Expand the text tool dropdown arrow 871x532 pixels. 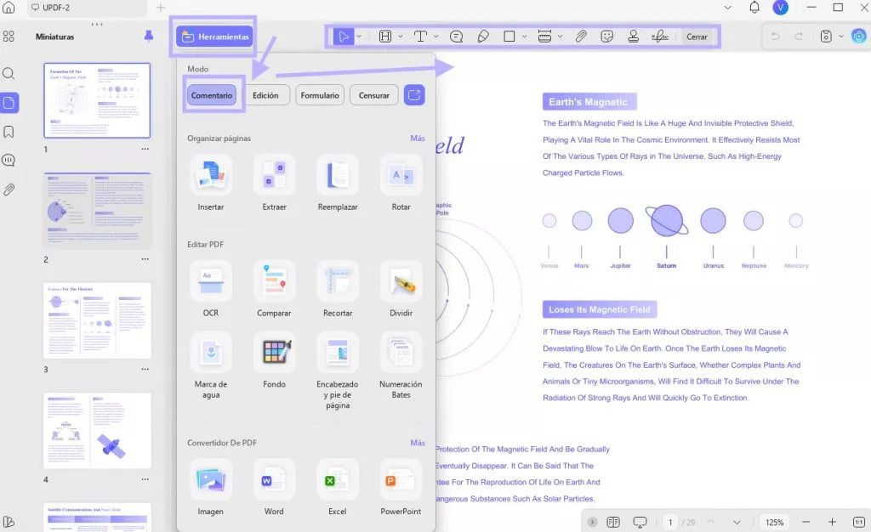coord(436,37)
